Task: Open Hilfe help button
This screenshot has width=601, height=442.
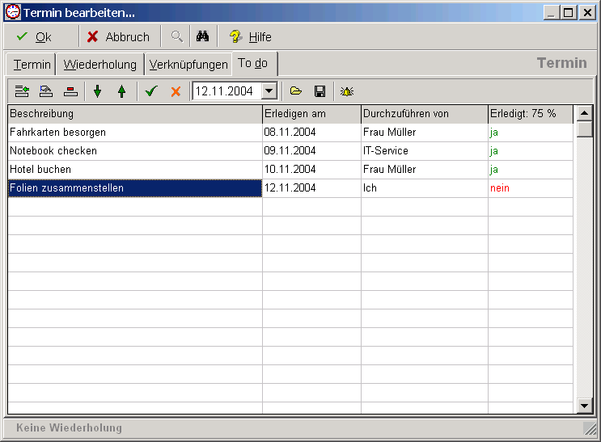Action: click(x=251, y=37)
